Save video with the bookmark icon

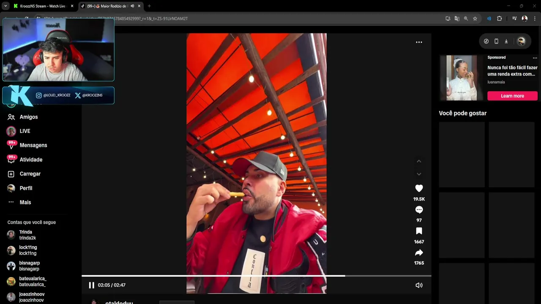tap(419, 231)
